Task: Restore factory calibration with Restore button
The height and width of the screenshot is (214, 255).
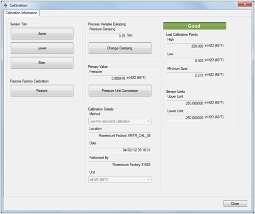Action: tap(42, 91)
